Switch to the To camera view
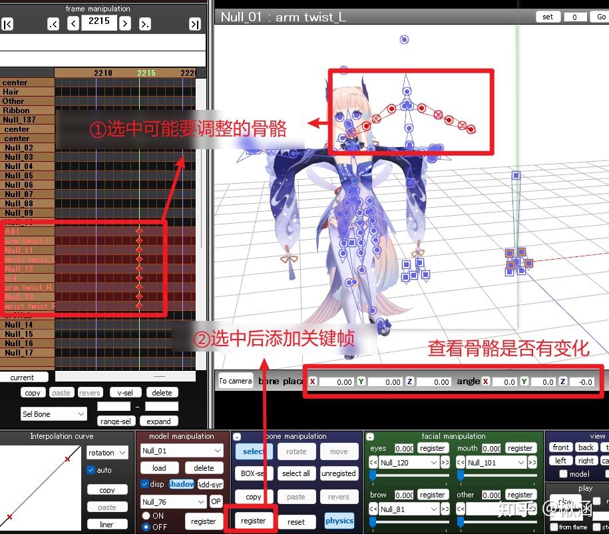609x534 pixels. tap(234, 381)
